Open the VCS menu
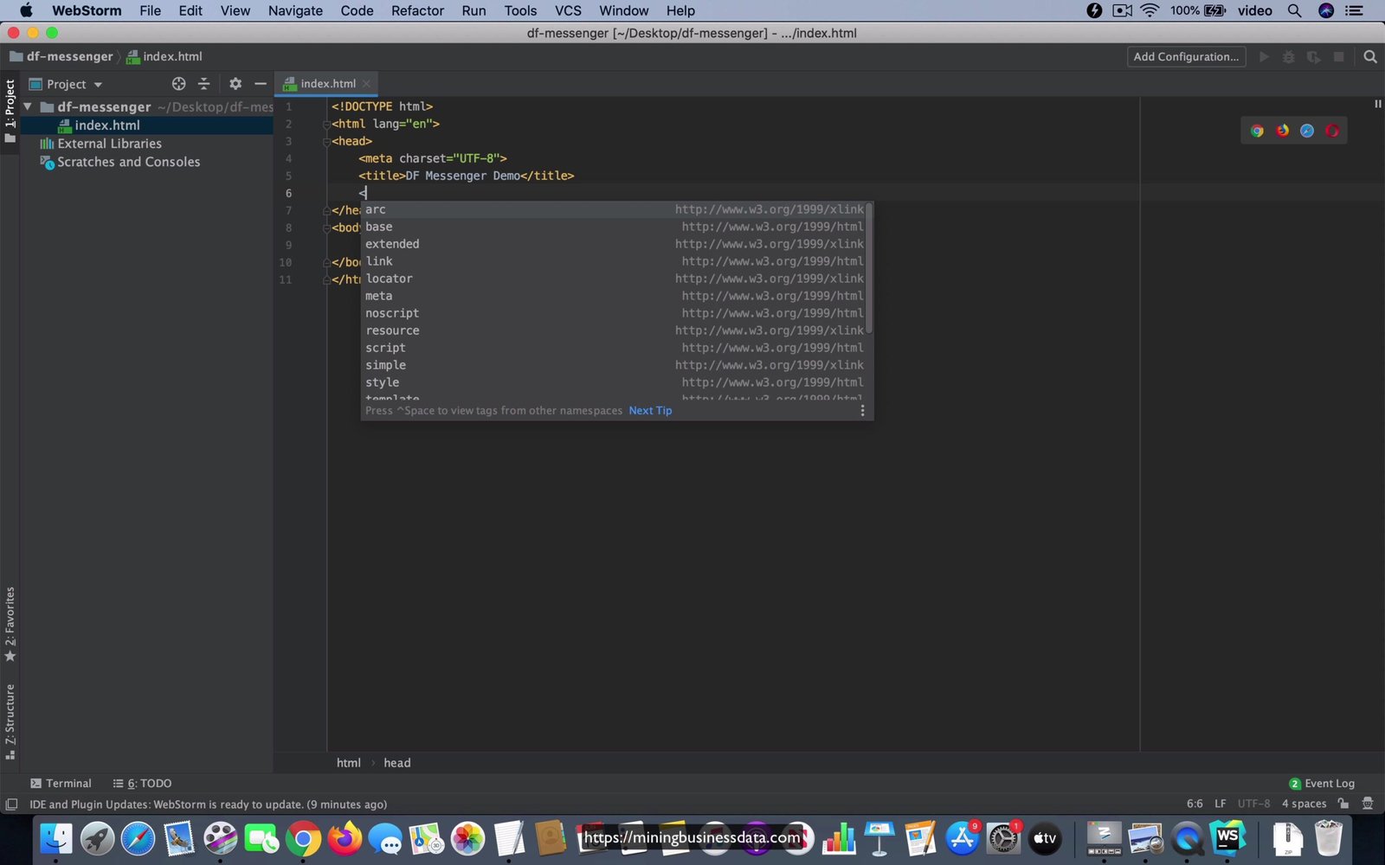The image size is (1385, 865). pos(568,10)
